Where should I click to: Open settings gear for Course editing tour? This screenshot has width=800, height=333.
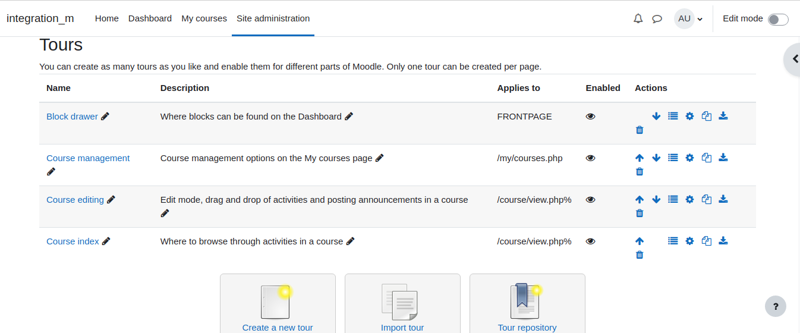[689, 199]
